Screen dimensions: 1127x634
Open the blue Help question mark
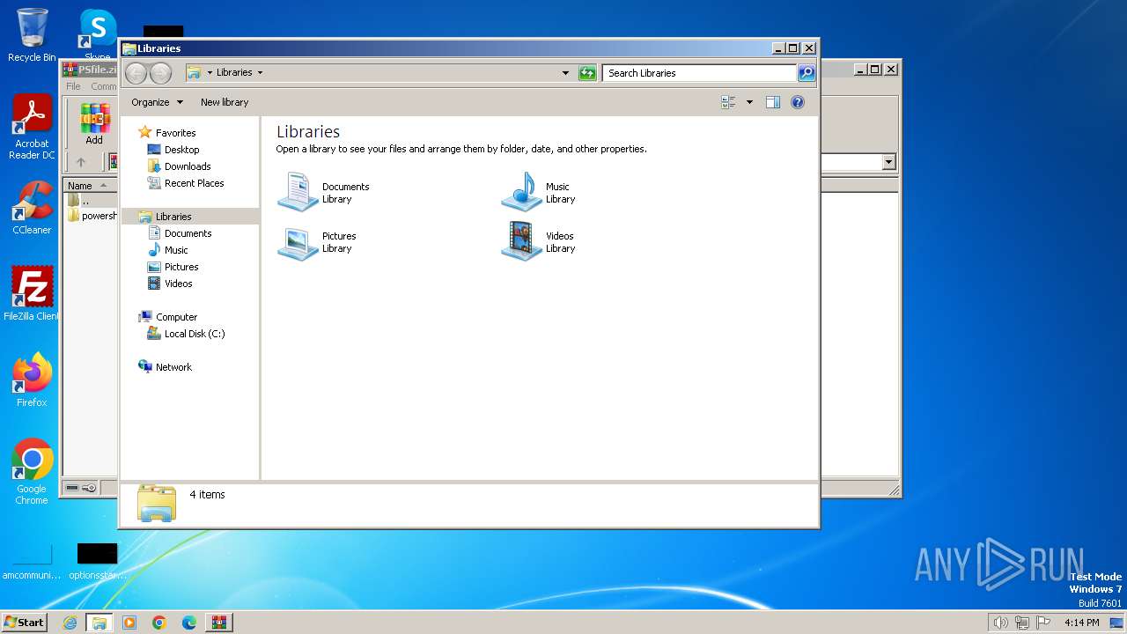coord(798,102)
